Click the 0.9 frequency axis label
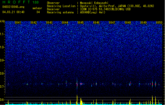The image size is (165, 105). [2, 60]
